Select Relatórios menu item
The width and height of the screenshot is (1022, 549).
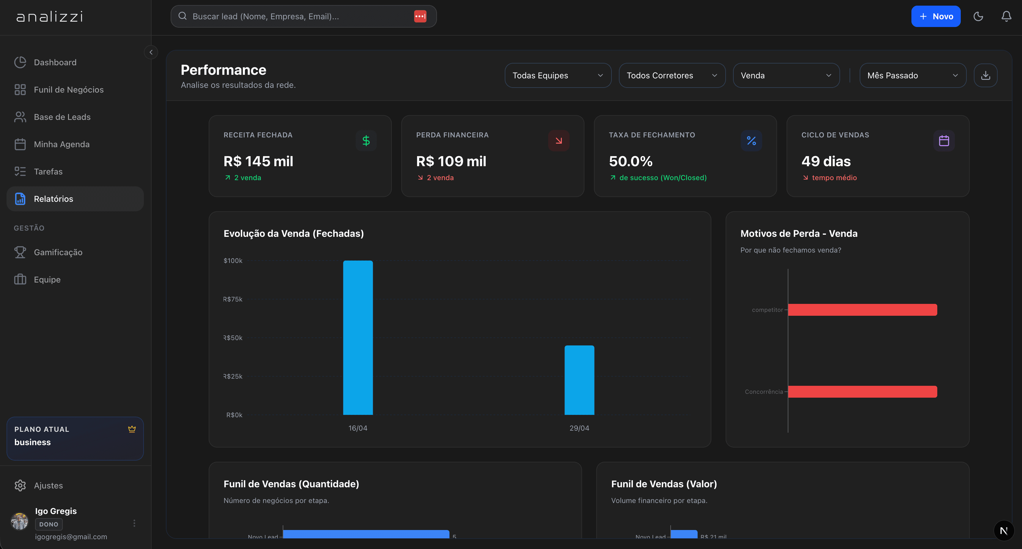75,199
